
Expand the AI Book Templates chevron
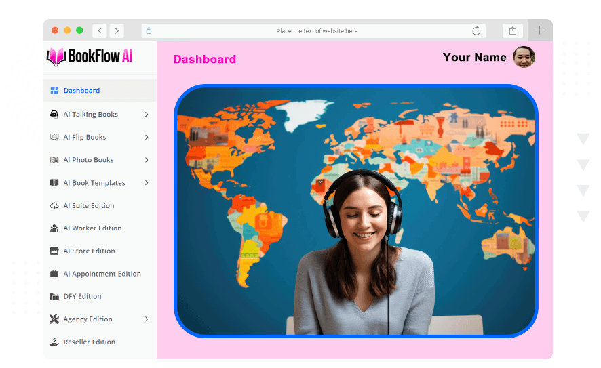click(147, 183)
